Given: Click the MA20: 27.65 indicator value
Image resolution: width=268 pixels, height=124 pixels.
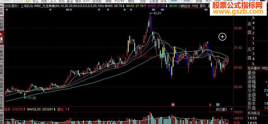Looking at the screenshot, I should click(156, 6).
